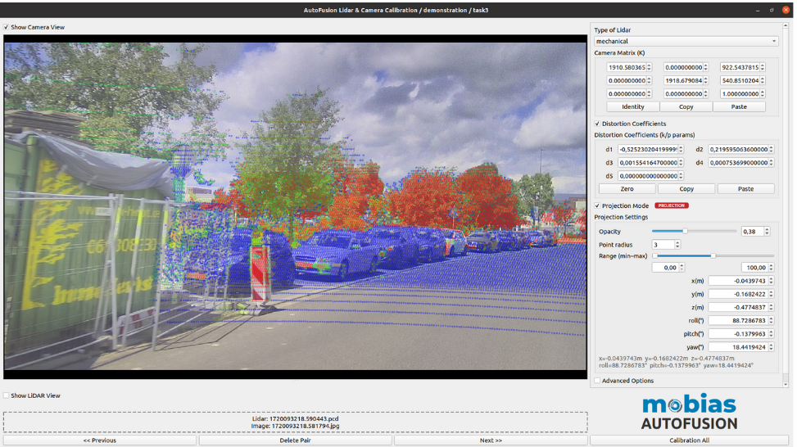The image size is (797, 447).
Task: Click the roll angle stepper arrows
Action: point(770,320)
